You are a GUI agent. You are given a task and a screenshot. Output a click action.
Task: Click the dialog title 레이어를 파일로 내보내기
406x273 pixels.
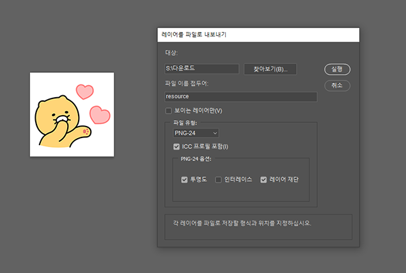194,35
